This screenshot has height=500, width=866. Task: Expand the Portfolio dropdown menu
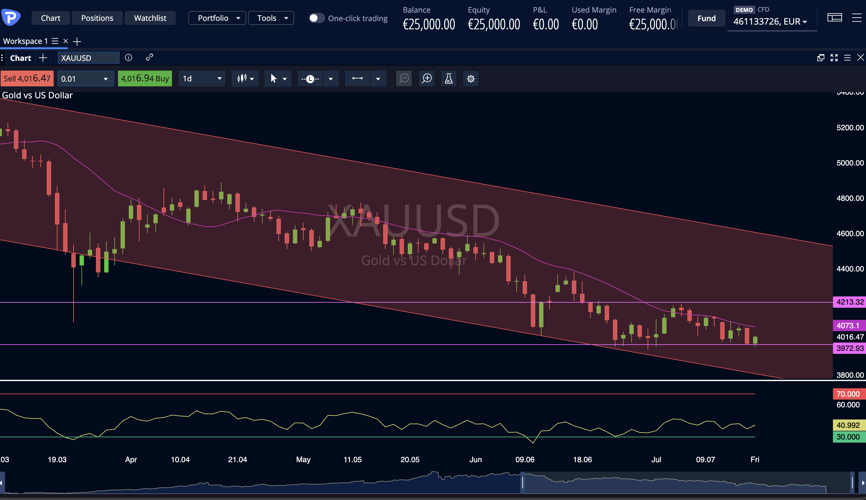pyautogui.click(x=217, y=18)
